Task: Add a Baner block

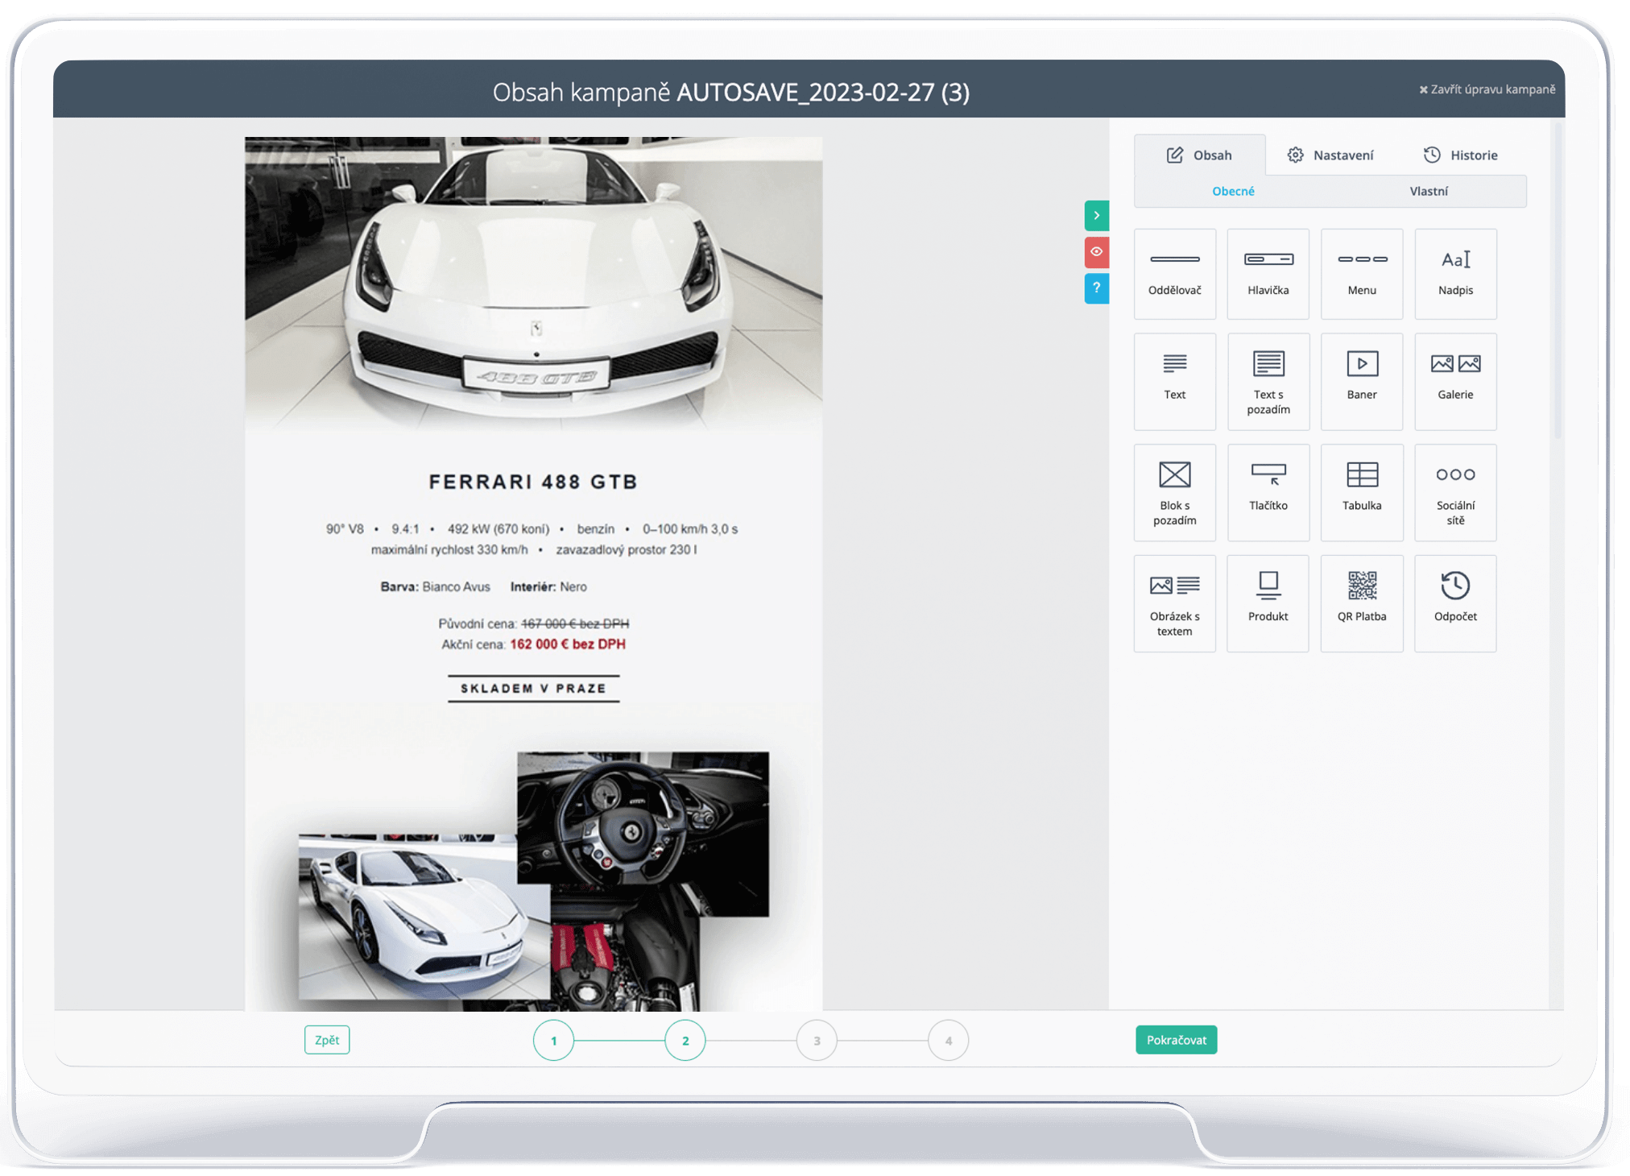Action: pyautogui.click(x=1361, y=381)
